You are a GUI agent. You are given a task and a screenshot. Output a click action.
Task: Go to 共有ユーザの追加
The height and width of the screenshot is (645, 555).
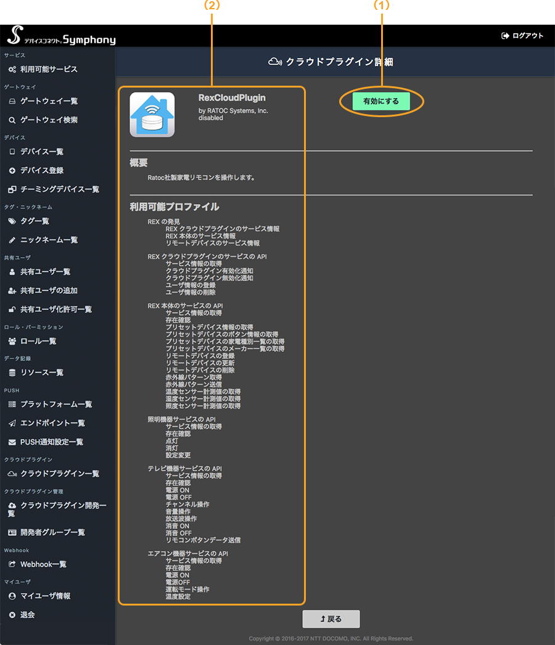pyautogui.click(x=49, y=291)
